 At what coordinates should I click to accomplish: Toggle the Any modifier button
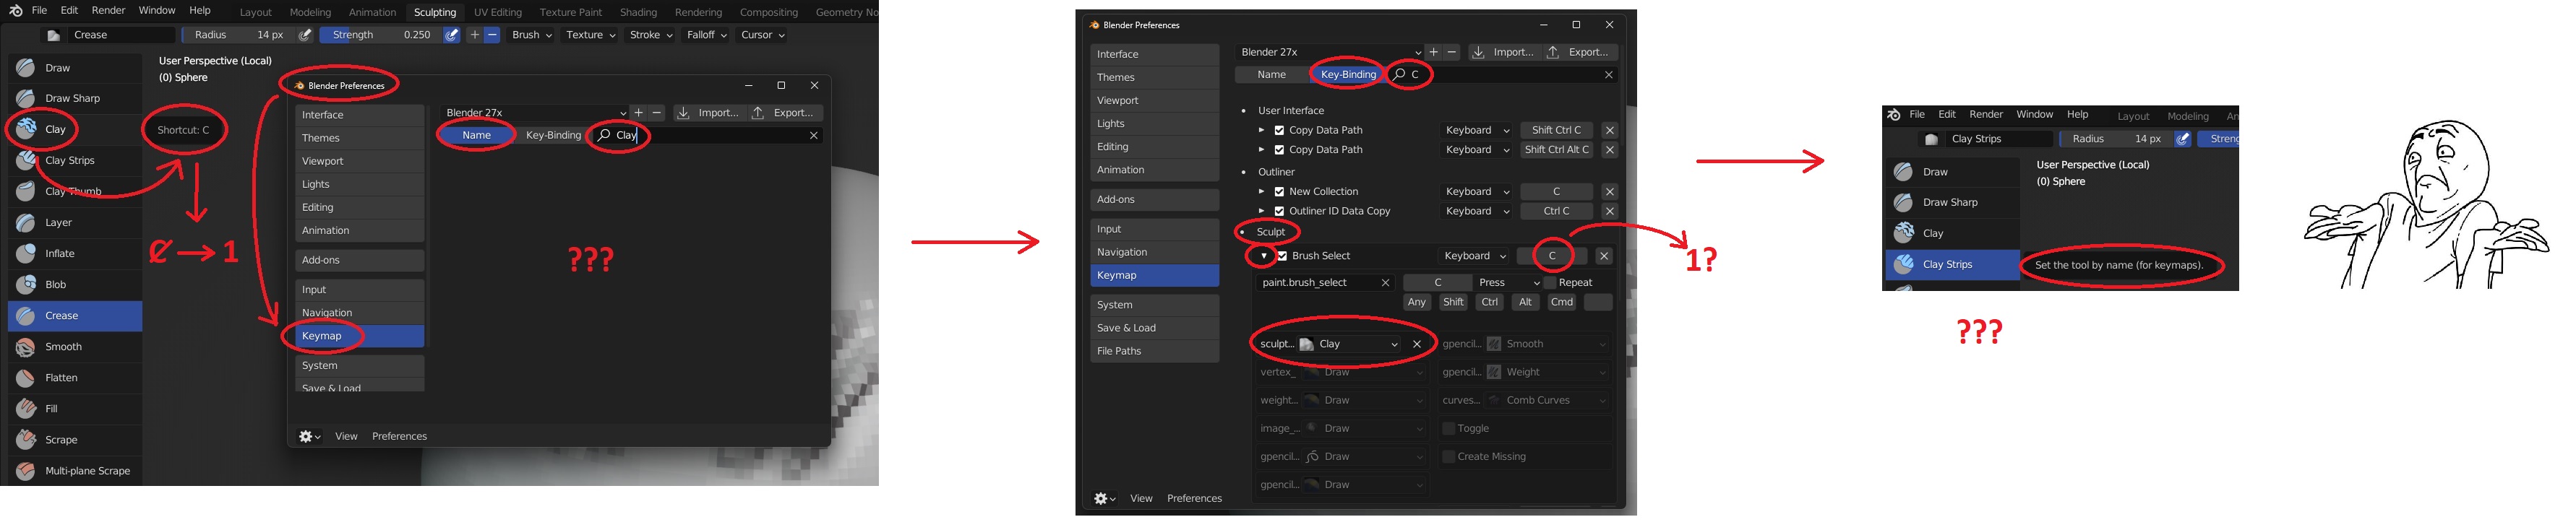click(x=1417, y=303)
